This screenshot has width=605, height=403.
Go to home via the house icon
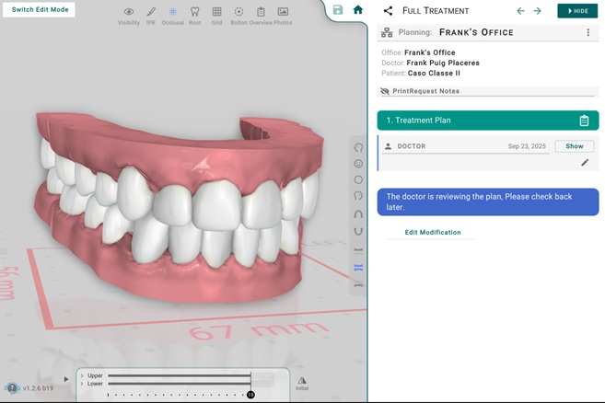click(x=358, y=9)
